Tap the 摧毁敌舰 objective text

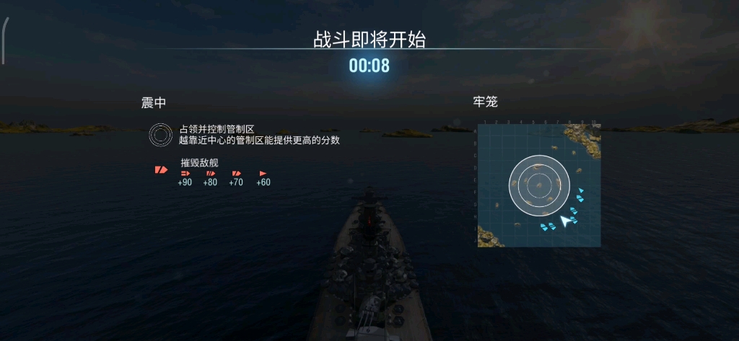[x=199, y=163]
